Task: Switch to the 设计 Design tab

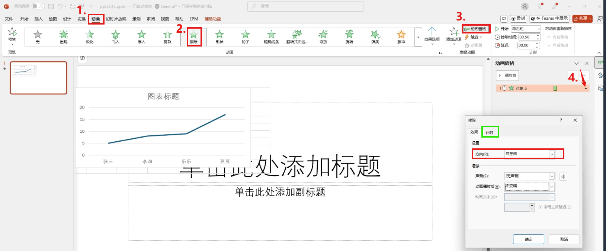Action: coord(67,19)
